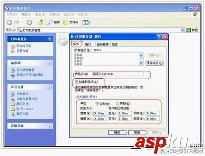This screenshot has height=156, width=205.
Task: Expand the Details (详细信息) panel
Action: pos(50,126)
